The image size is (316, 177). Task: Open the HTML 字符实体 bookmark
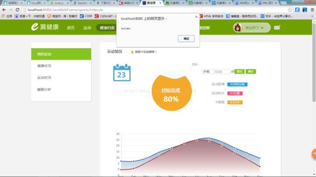tap(211, 16)
